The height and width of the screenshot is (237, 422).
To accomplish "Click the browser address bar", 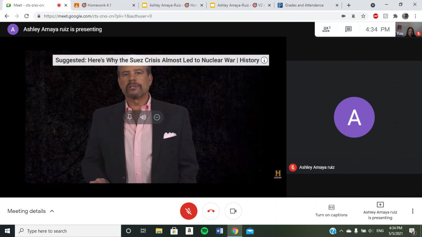I will click(x=191, y=16).
